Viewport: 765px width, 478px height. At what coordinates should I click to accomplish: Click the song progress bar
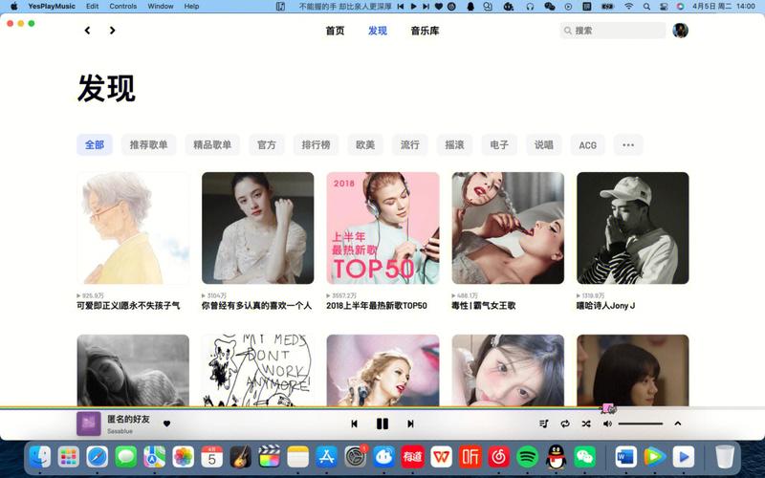382,407
